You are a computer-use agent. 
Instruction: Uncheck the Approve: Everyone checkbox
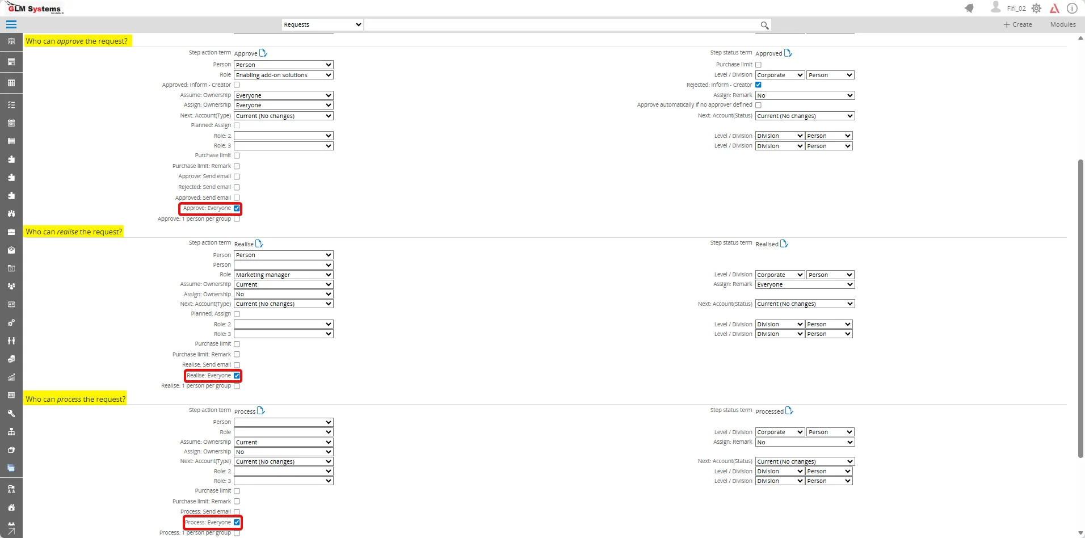point(237,208)
